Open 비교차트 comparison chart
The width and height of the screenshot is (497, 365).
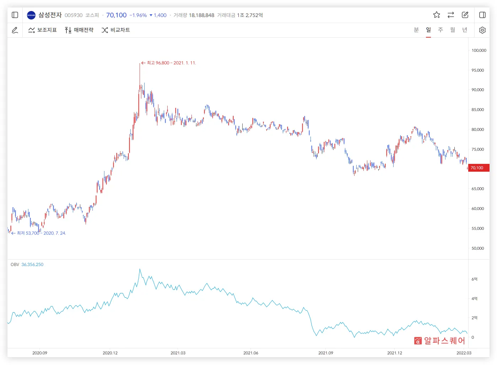(116, 30)
